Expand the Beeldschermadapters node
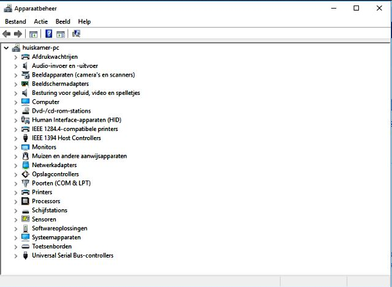 (x=16, y=84)
